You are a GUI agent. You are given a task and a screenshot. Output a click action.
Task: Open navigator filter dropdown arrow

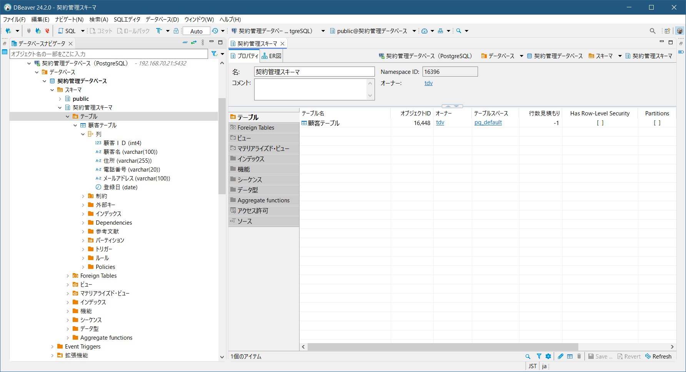click(x=222, y=54)
